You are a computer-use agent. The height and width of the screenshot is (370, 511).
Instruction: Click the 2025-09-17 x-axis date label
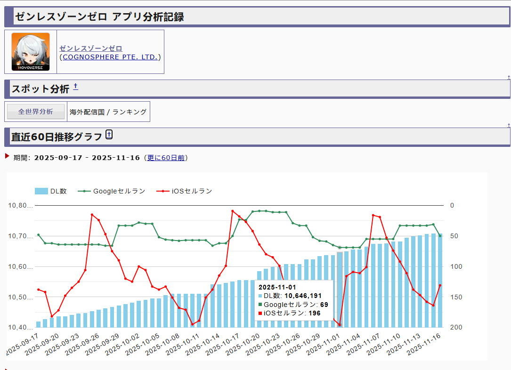click(x=23, y=344)
